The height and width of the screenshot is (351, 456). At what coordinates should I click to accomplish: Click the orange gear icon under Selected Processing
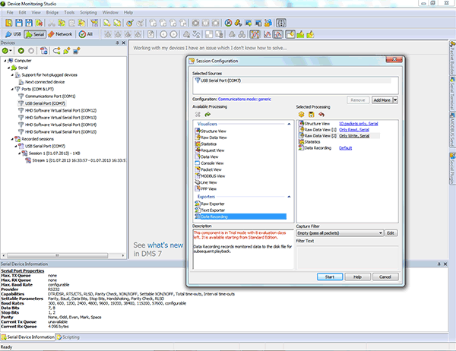(301, 114)
